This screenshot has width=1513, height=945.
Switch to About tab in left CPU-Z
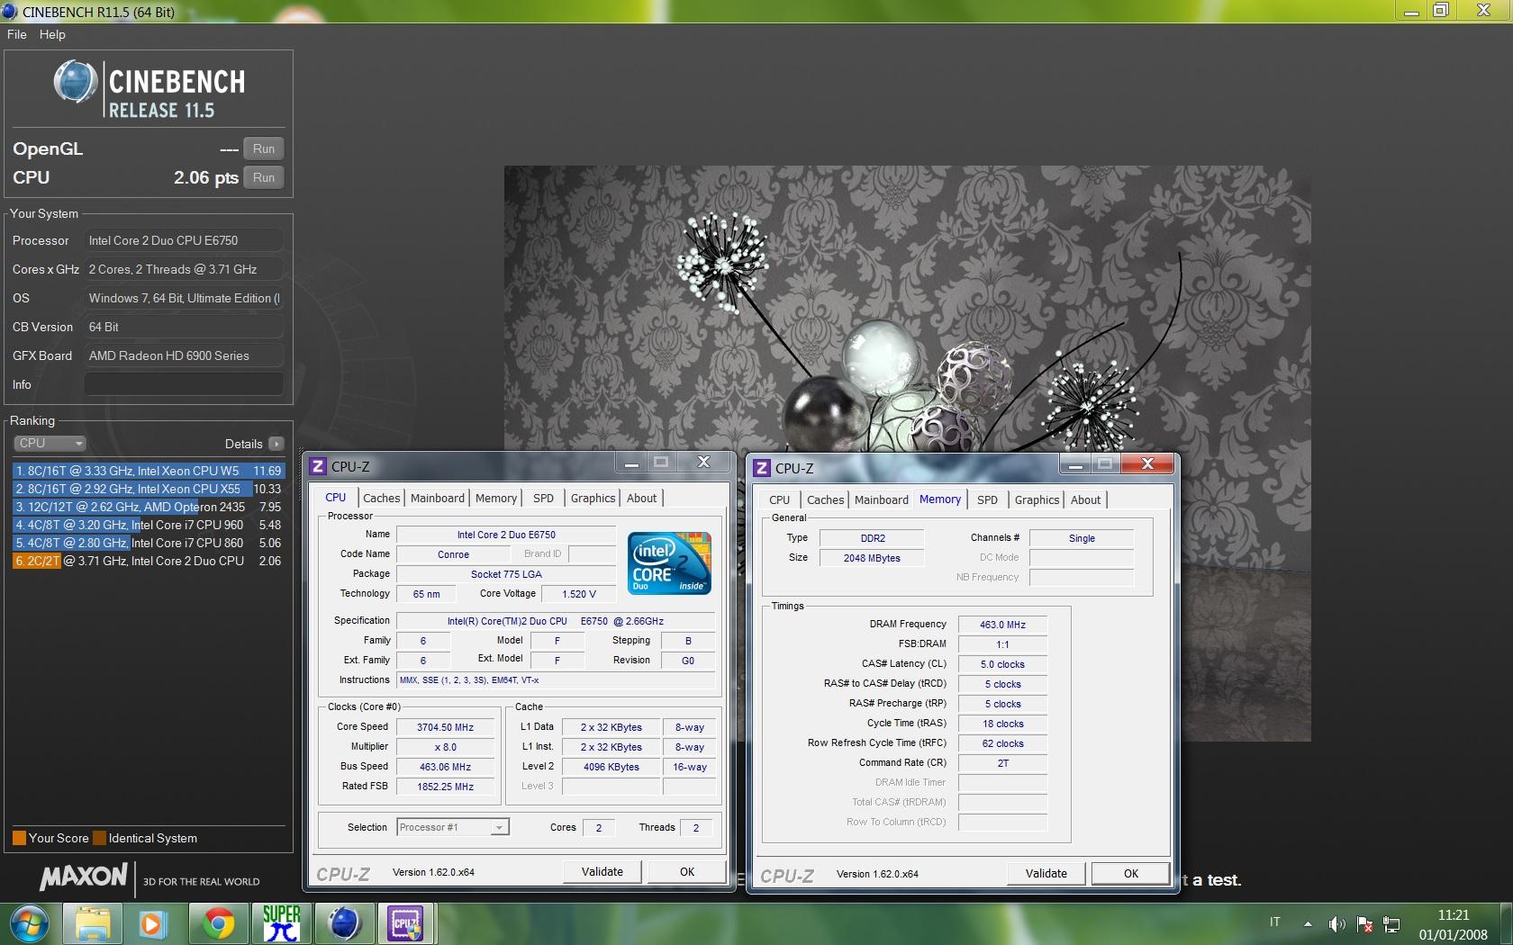click(641, 498)
